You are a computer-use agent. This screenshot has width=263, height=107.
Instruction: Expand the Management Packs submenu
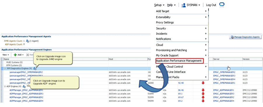[181, 77]
